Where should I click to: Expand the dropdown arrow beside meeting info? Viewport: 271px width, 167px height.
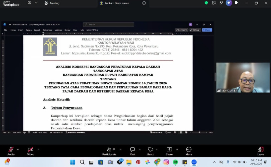pyautogui.click(x=36, y=3)
